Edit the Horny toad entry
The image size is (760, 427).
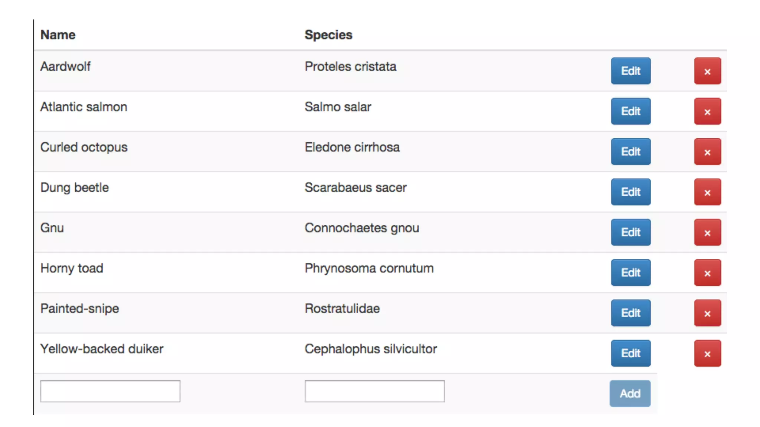tap(630, 273)
